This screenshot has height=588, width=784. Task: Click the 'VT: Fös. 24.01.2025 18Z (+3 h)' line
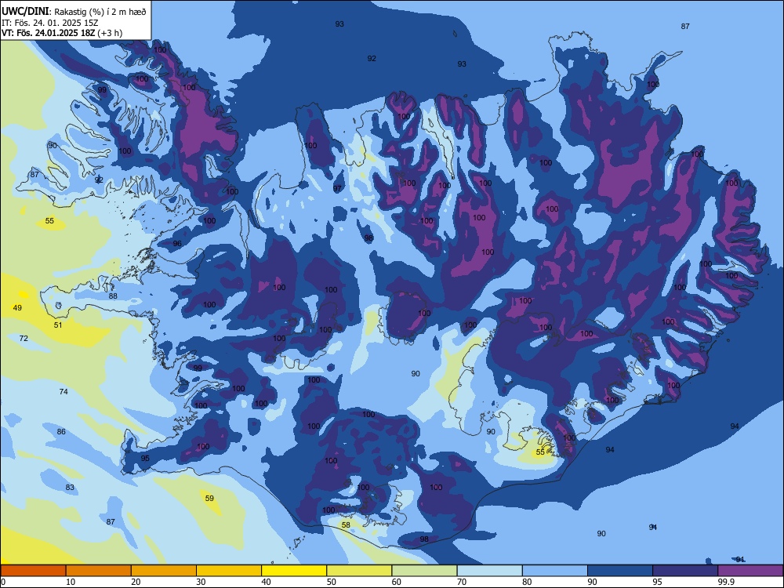61,33
